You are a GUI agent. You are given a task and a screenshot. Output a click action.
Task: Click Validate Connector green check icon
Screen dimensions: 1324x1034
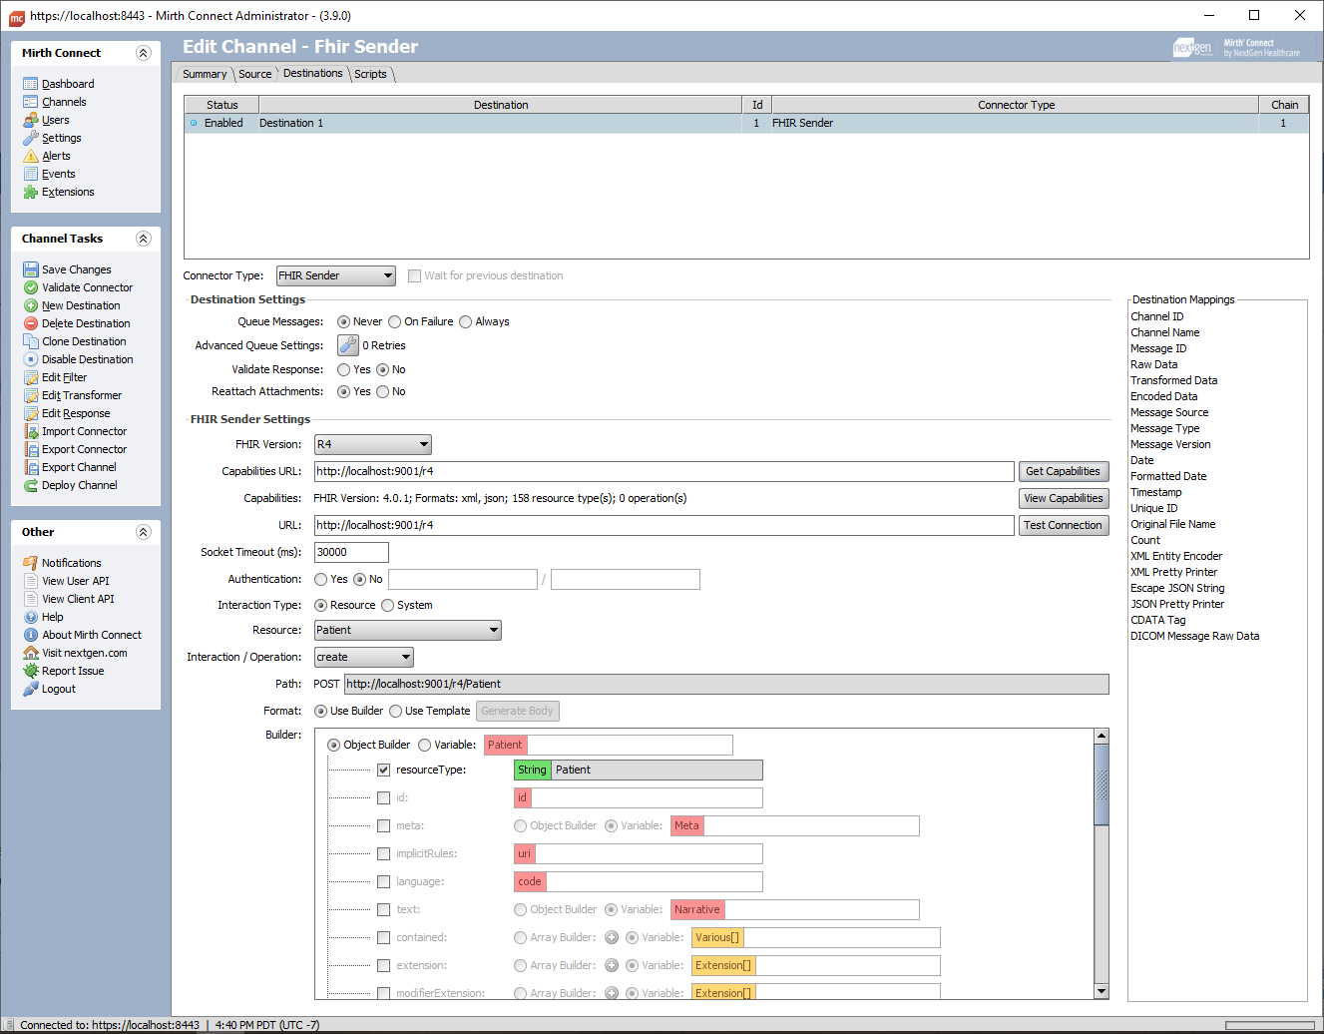(x=31, y=287)
